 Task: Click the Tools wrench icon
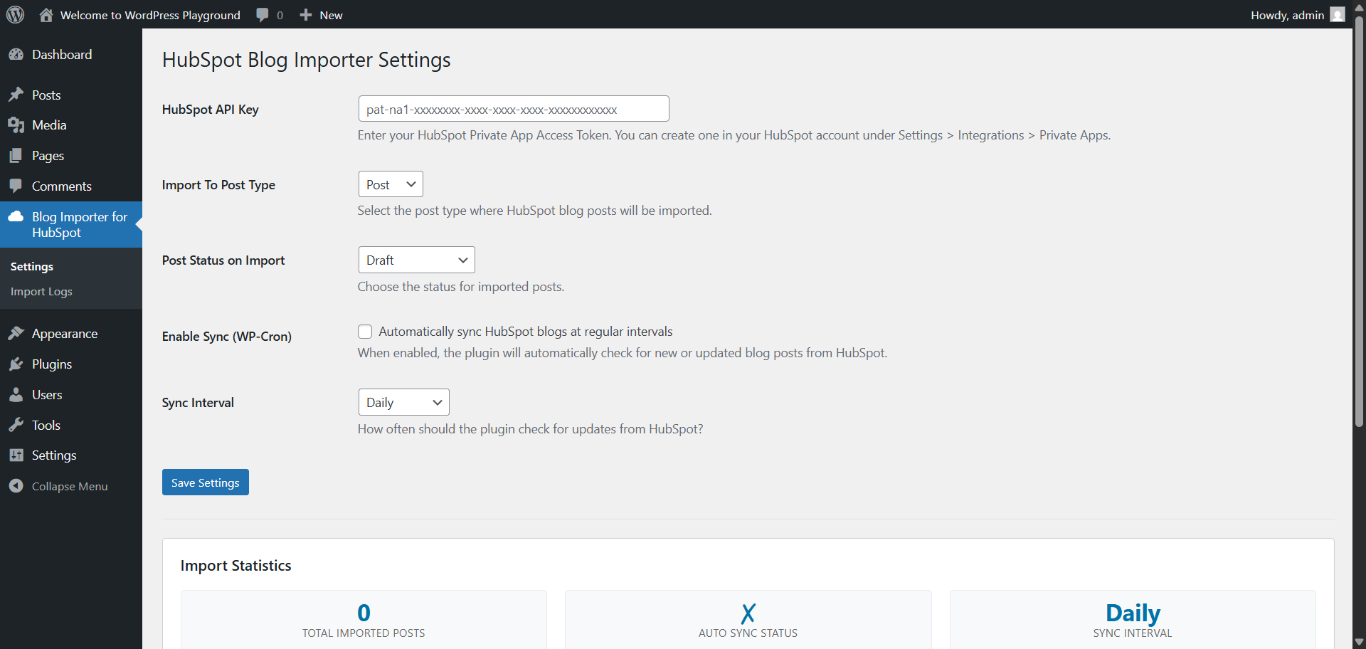point(16,426)
